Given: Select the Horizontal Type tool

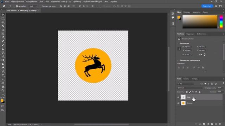Looking at the screenshot, I should click(3, 75).
